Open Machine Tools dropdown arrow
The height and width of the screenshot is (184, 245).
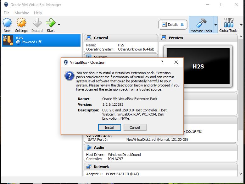coord(215,25)
